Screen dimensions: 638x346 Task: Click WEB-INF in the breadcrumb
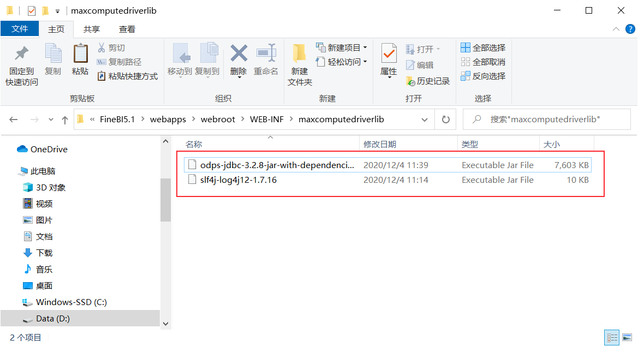(x=266, y=120)
